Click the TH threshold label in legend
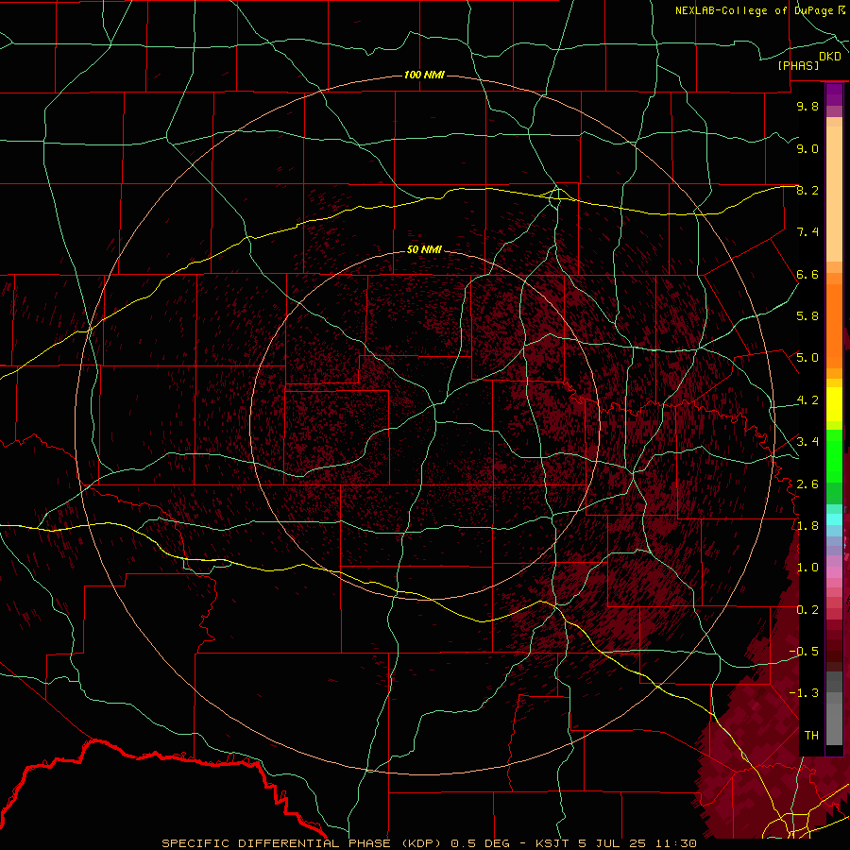Screen dimensions: 850x850 (811, 736)
